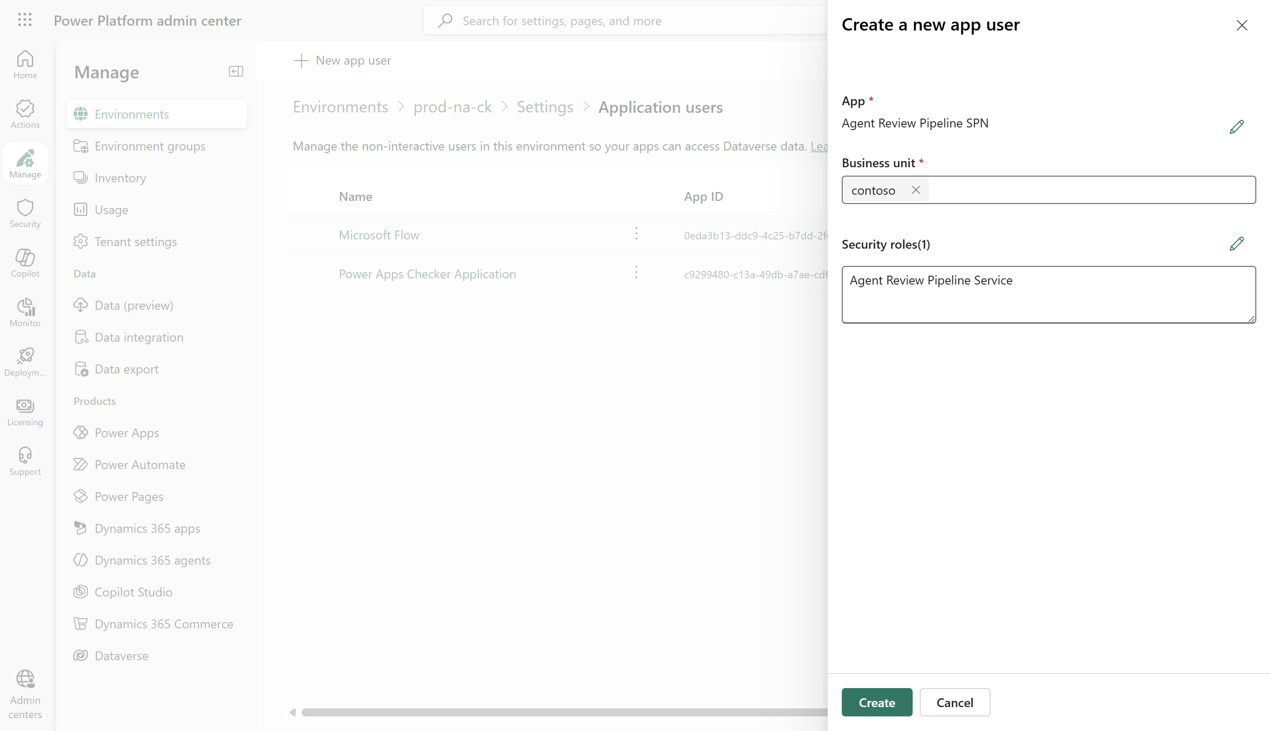Open Inventory page
Viewport: 1270px width, 731px height.
(x=156, y=178)
